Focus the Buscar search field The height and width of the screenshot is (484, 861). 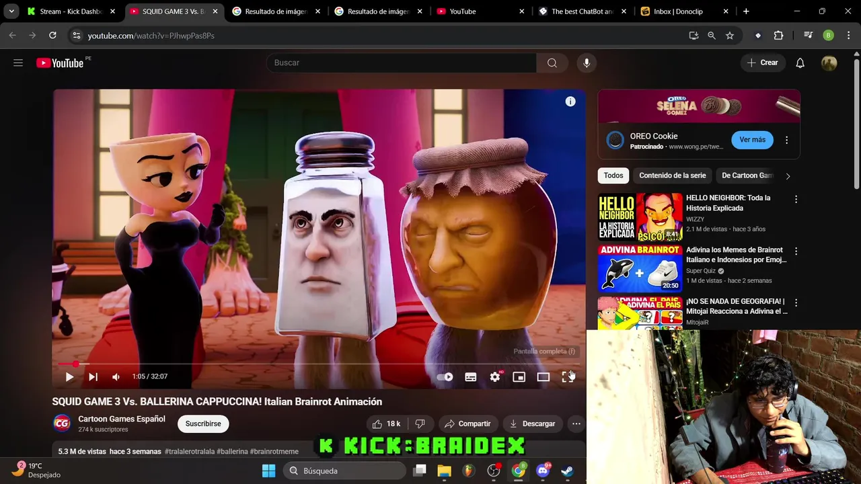point(402,63)
